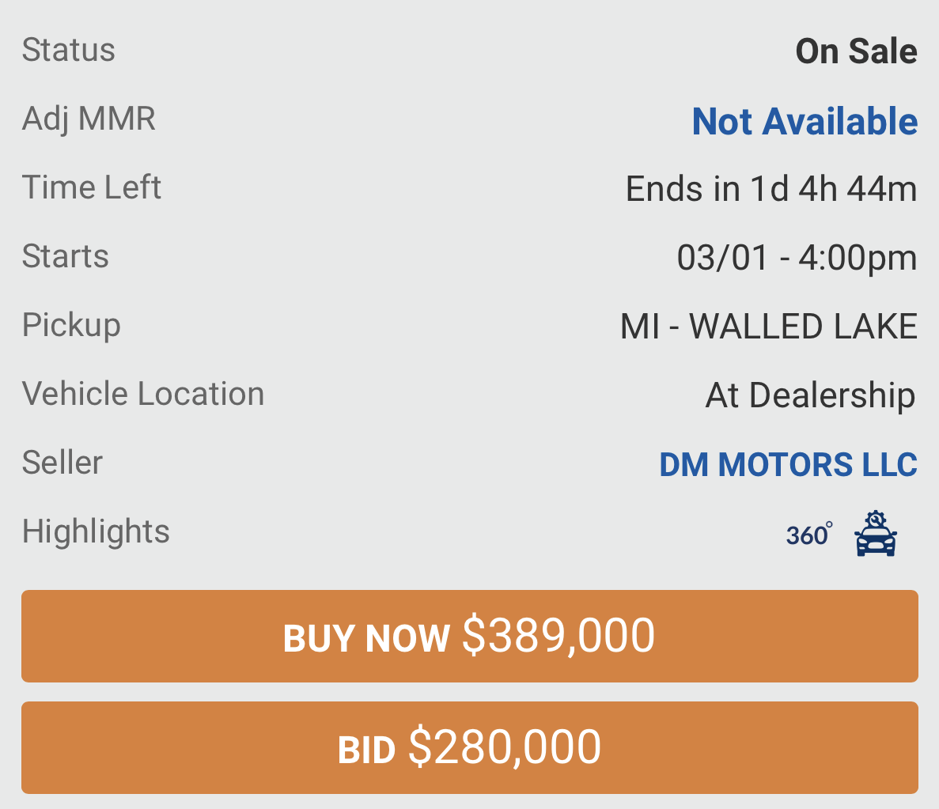Click the Status row label
Screen dimensions: 939x809
(x=68, y=50)
